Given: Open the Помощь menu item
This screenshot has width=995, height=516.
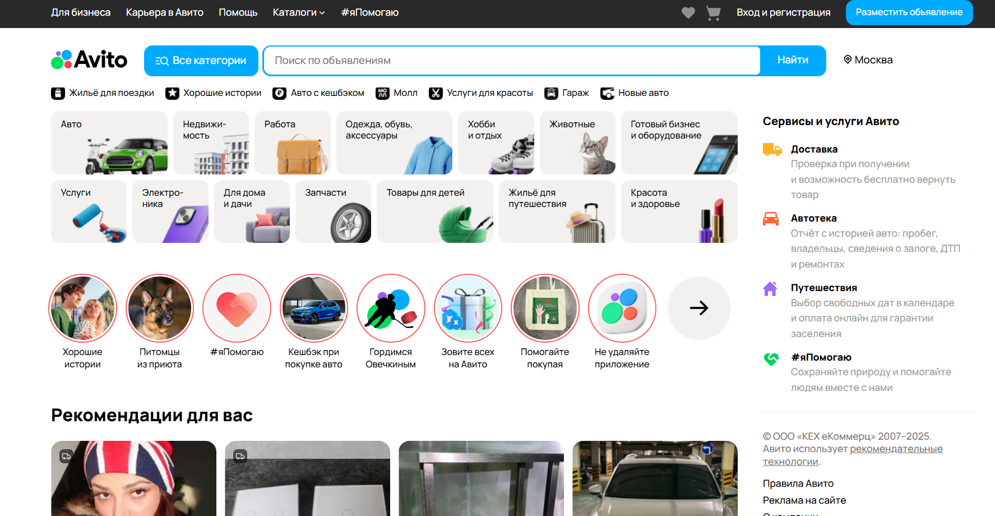Looking at the screenshot, I should coord(238,12).
